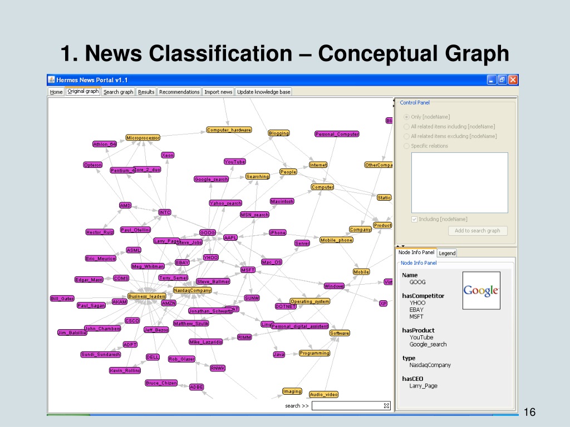Select the YouTube node
The width and height of the screenshot is (570, 427).
click(x=235, y=162)
